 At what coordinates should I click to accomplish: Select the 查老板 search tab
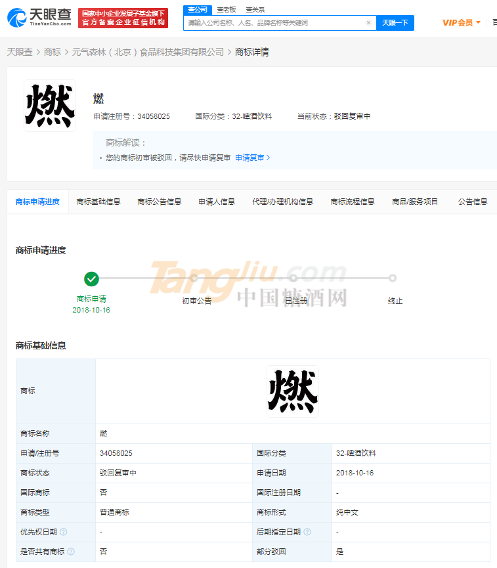tap(227, 10)
